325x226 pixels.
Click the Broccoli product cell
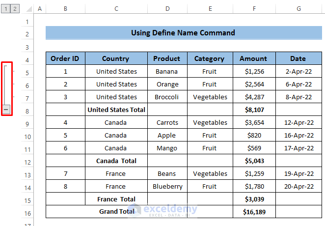pos(167,97)
